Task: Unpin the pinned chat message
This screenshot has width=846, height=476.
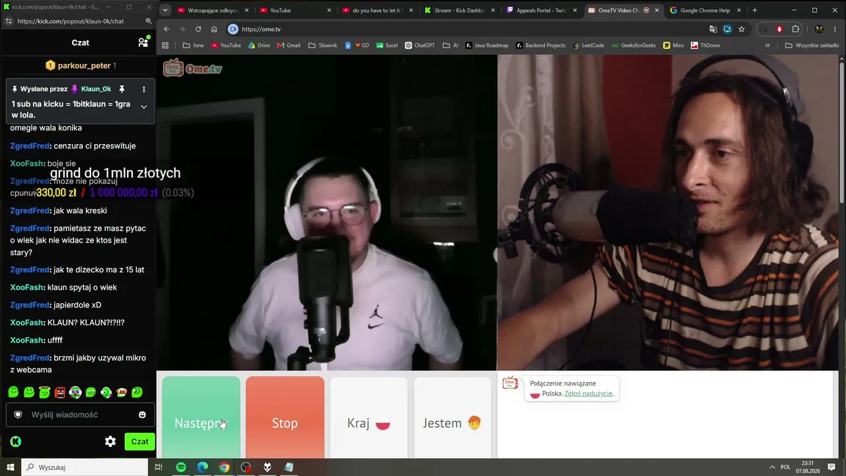Action: [122, 89]
